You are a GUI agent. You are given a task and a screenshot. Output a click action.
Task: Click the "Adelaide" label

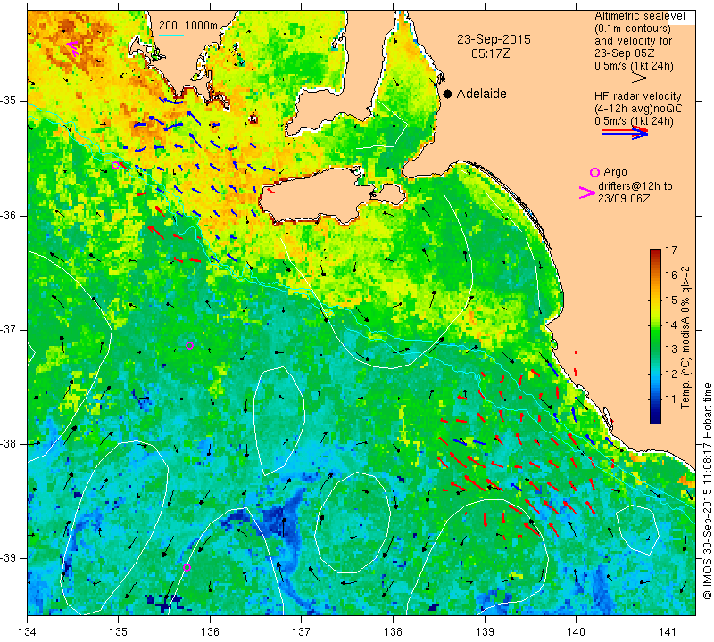(x=481, y=94)
